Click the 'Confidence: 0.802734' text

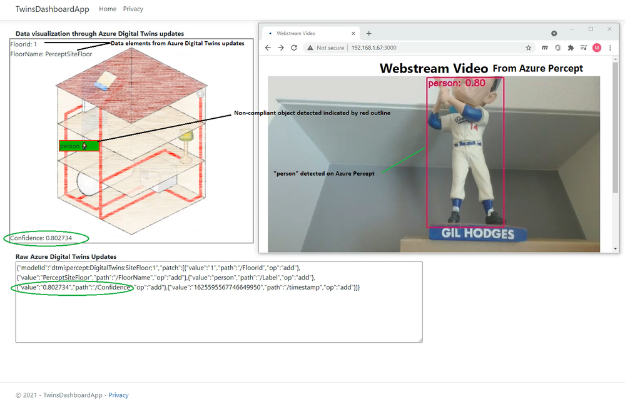41,238
